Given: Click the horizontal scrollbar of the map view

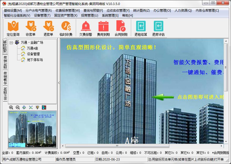Looking at the screenshot, I should pos(117,146).
